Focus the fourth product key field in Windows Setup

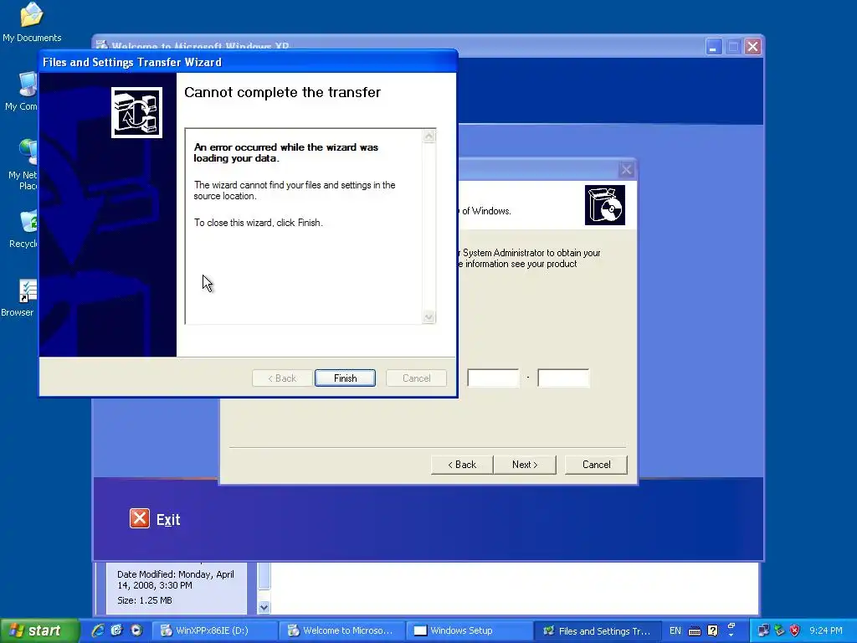click(x=493, y=378)
